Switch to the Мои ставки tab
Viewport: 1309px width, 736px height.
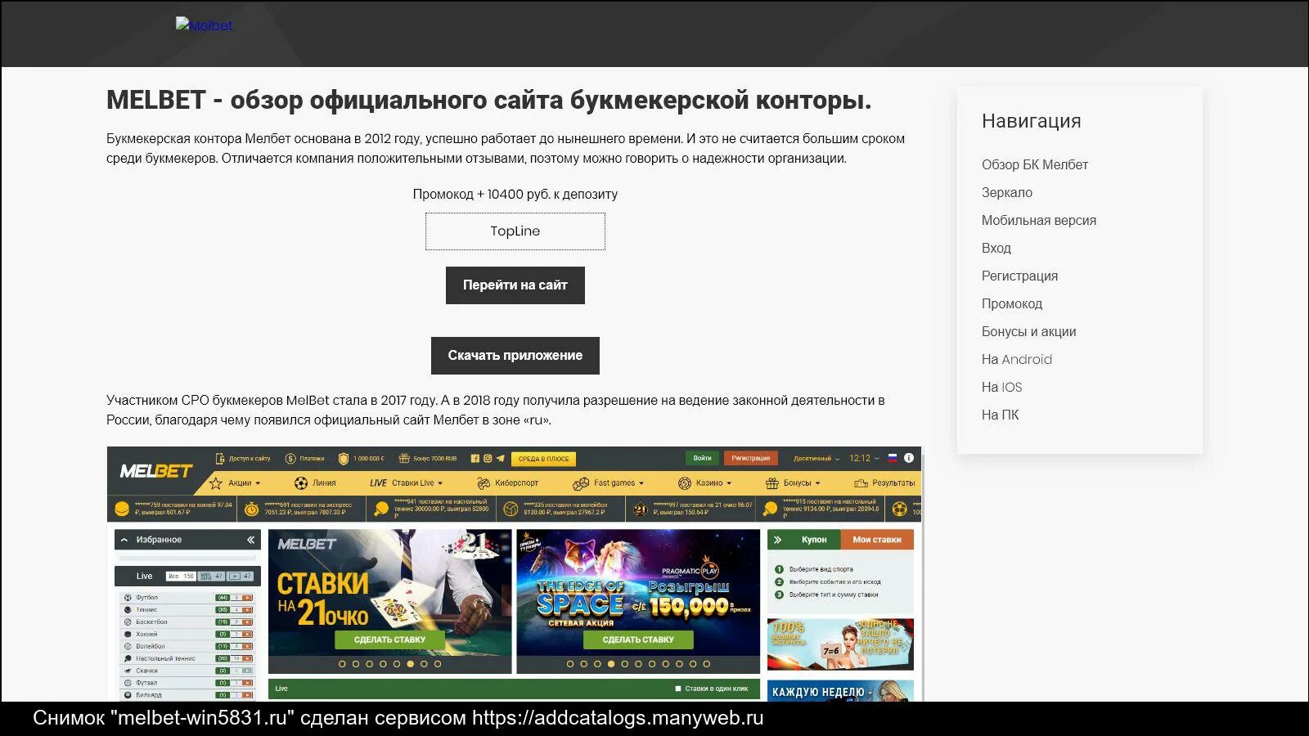877,540
